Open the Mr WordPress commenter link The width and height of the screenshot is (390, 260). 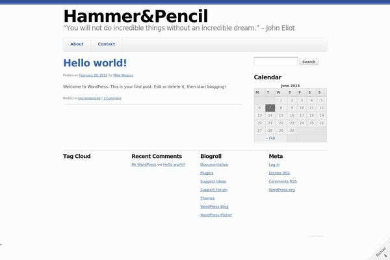(144, 164)
